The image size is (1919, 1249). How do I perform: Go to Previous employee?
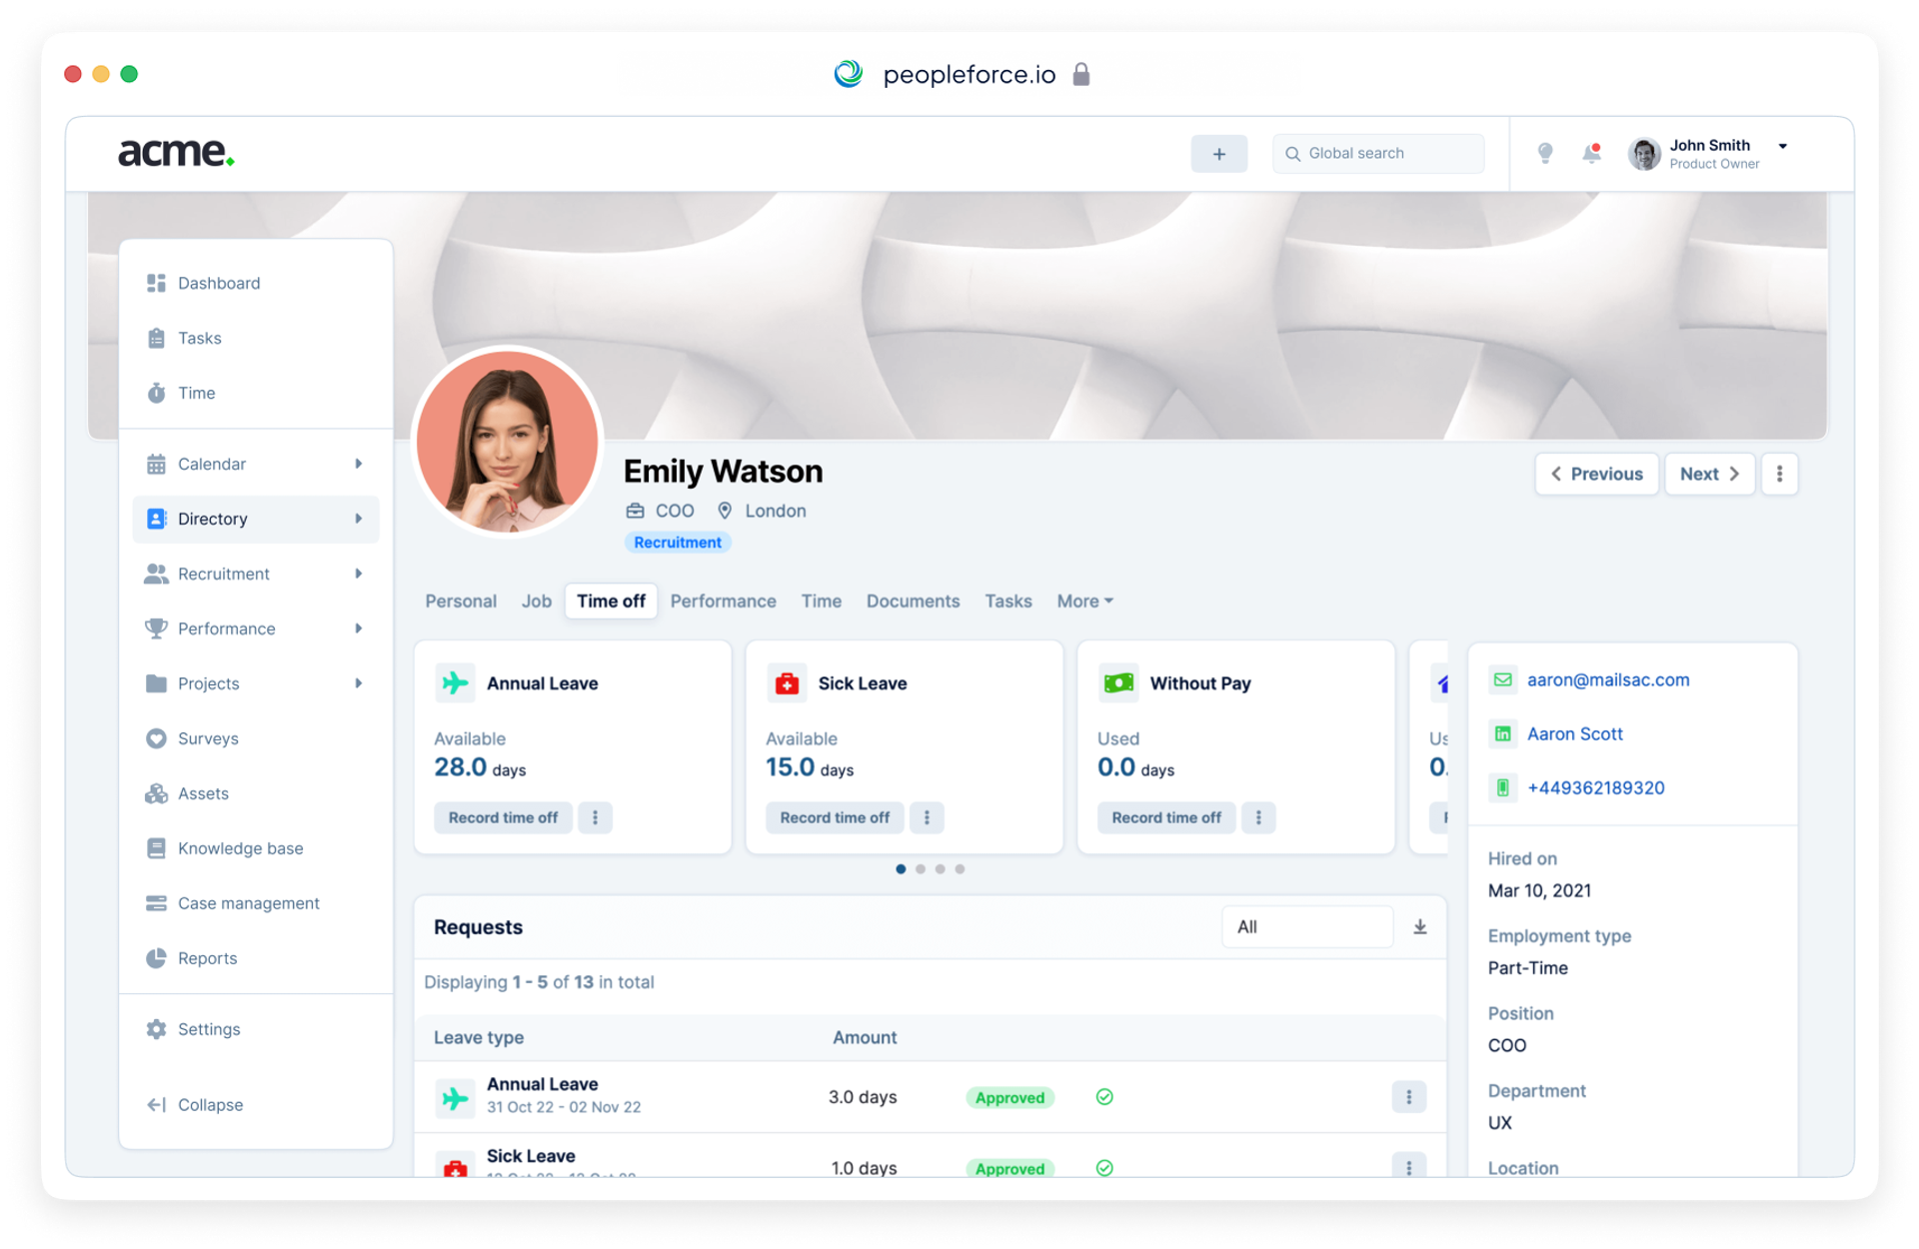[1596, 474]
